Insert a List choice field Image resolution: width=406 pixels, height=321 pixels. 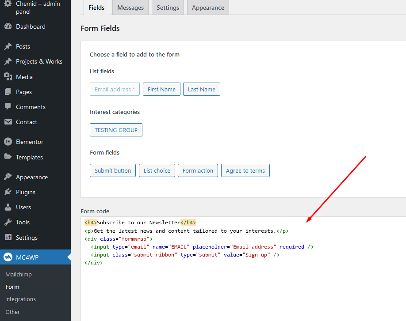point(157,170)
